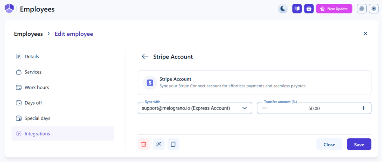The height and width of the screenshot is (162, 382).
Task: Click the New Update button
Action: coord(334,9)
